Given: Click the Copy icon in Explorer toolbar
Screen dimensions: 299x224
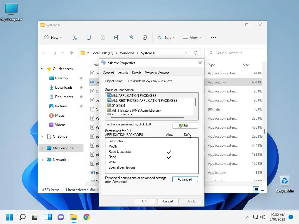Looking at the screenshot, I should coord(89,38).
